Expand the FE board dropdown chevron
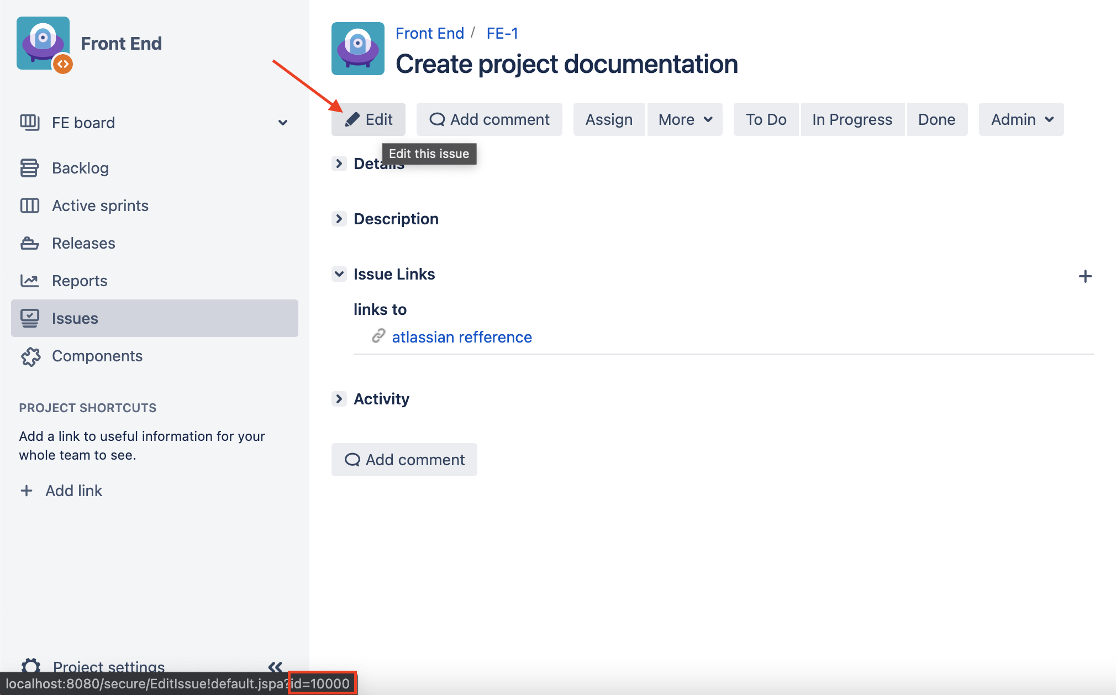The image size is (1116, 695). click(283, 123)
